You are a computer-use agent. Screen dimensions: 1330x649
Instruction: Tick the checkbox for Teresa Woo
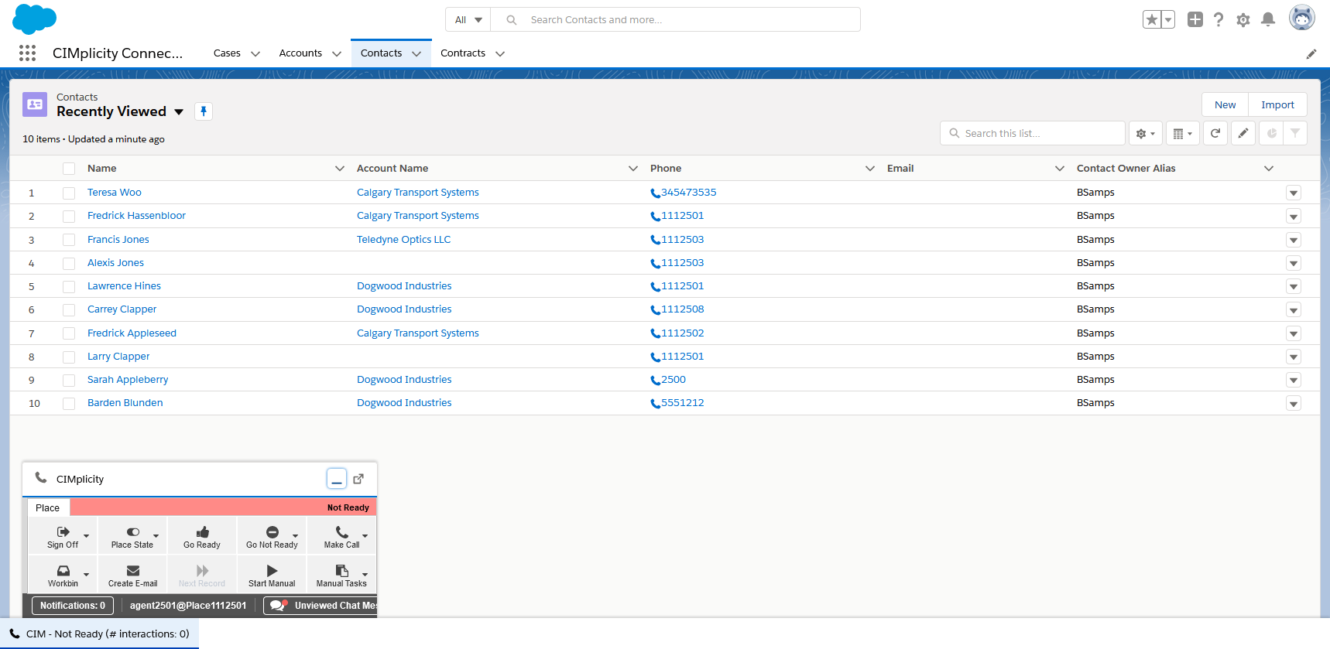69,193
